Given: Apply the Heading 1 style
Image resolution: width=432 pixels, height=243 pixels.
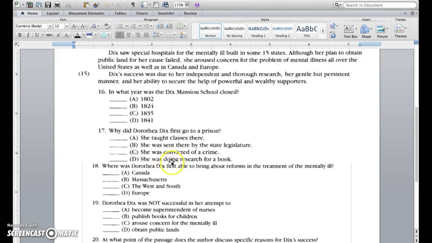Looking at the screenshot, I should 259,31.
